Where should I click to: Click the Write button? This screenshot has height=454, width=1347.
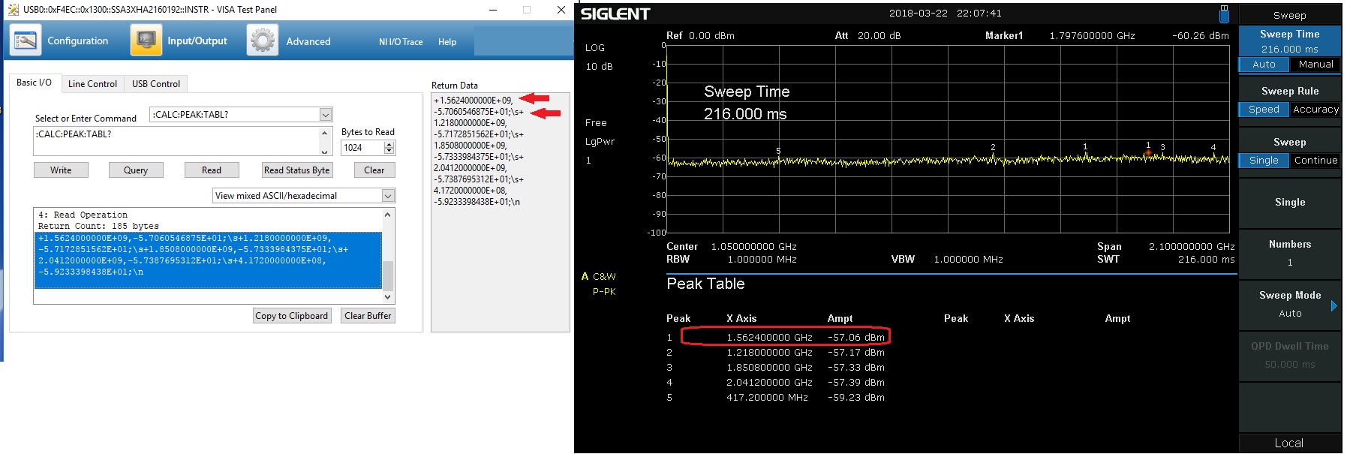click(61, 170)
